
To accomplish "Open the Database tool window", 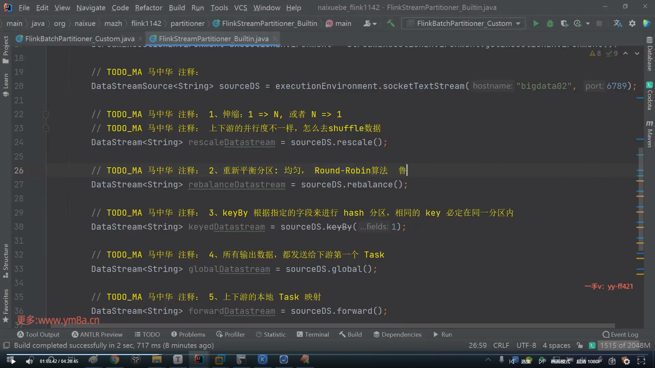I will point(649,55).
